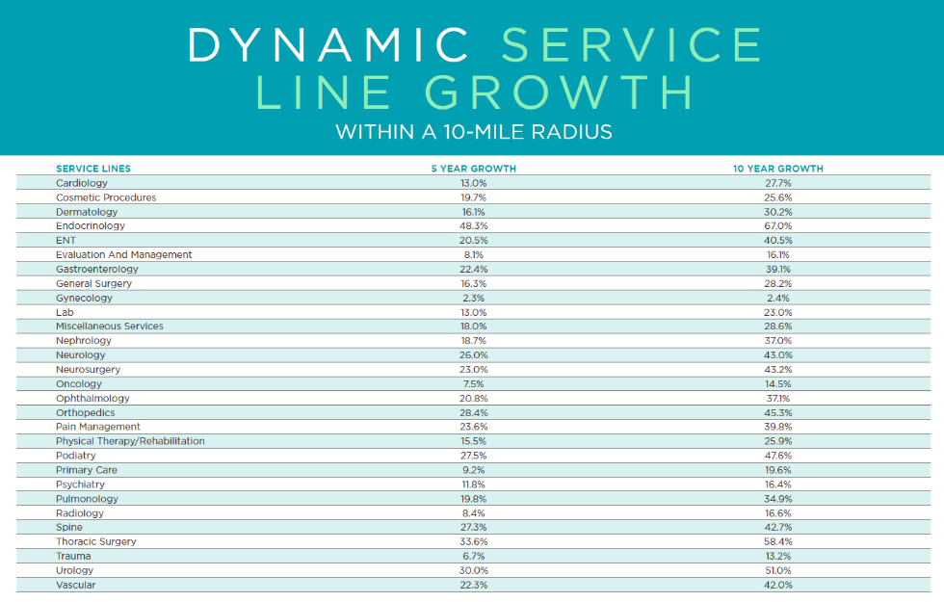The height and width of the screenshot is (602, 944).
Task: Click the SERVICE LINES column header
Action: pos(93,169)
